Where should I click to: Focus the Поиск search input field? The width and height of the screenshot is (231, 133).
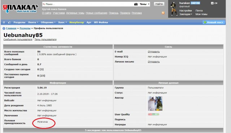coord(88,4)
